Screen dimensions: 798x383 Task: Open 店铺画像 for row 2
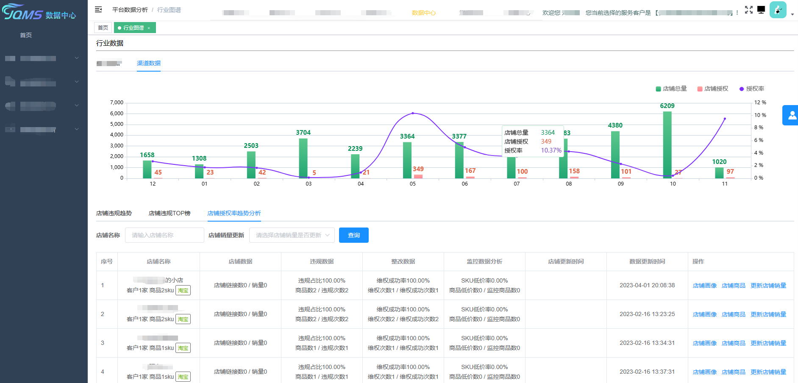pos(705,314)
